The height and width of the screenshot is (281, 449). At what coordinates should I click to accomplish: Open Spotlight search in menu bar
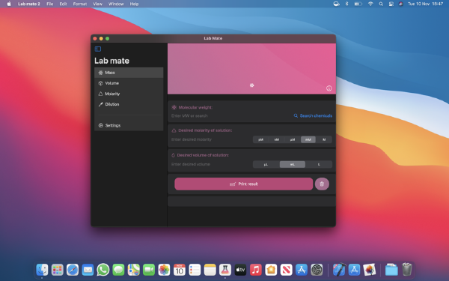(x=381, y=4)
